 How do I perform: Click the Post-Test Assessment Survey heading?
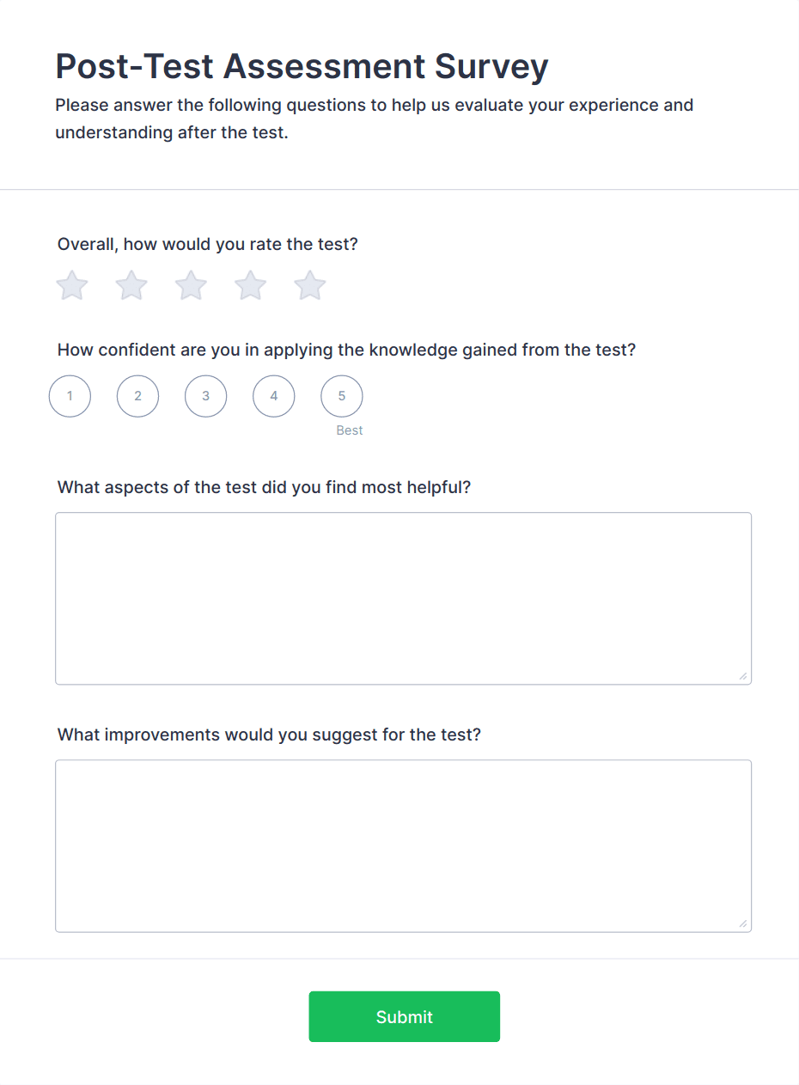click(302, 66)
